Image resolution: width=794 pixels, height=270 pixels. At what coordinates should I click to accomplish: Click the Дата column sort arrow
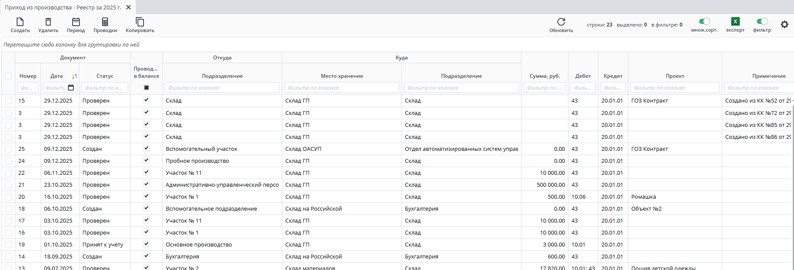(74, 76)
